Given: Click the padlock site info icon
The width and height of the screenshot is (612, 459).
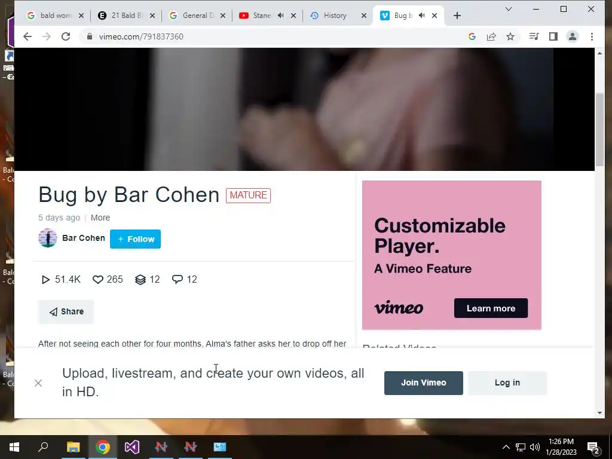Looking at the screenshot, I should tap(90, 36).
